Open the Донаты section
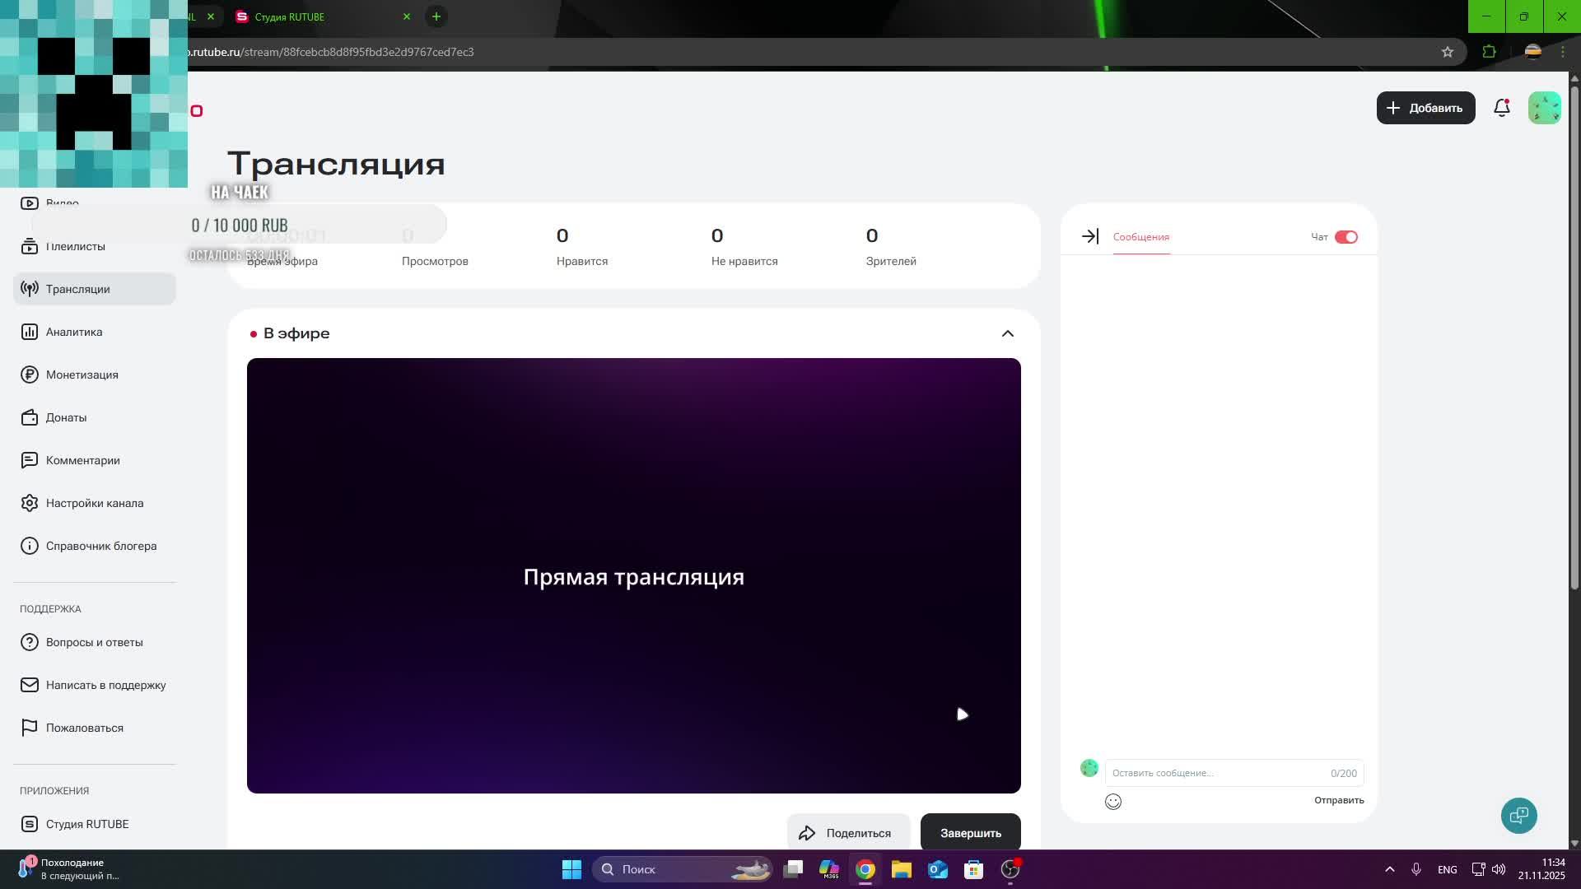This screenshot has width=1581, height=889. tap(66, 417)
